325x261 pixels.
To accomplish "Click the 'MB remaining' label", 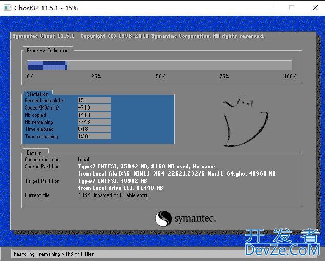I will [x=39, y=122].
